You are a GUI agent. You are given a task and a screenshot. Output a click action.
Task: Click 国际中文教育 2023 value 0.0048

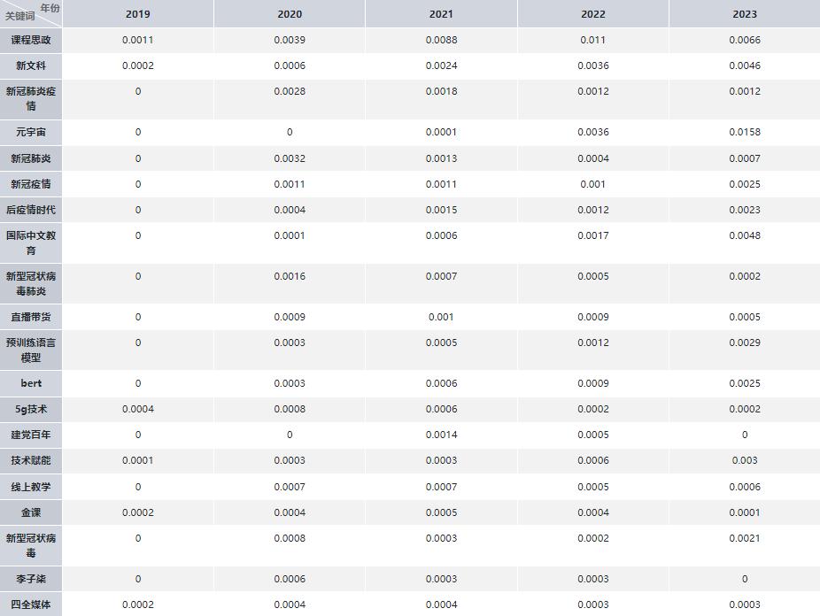pos(745,235)
